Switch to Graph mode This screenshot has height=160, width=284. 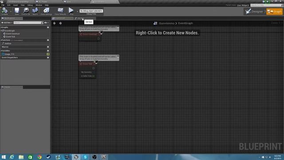274,12
